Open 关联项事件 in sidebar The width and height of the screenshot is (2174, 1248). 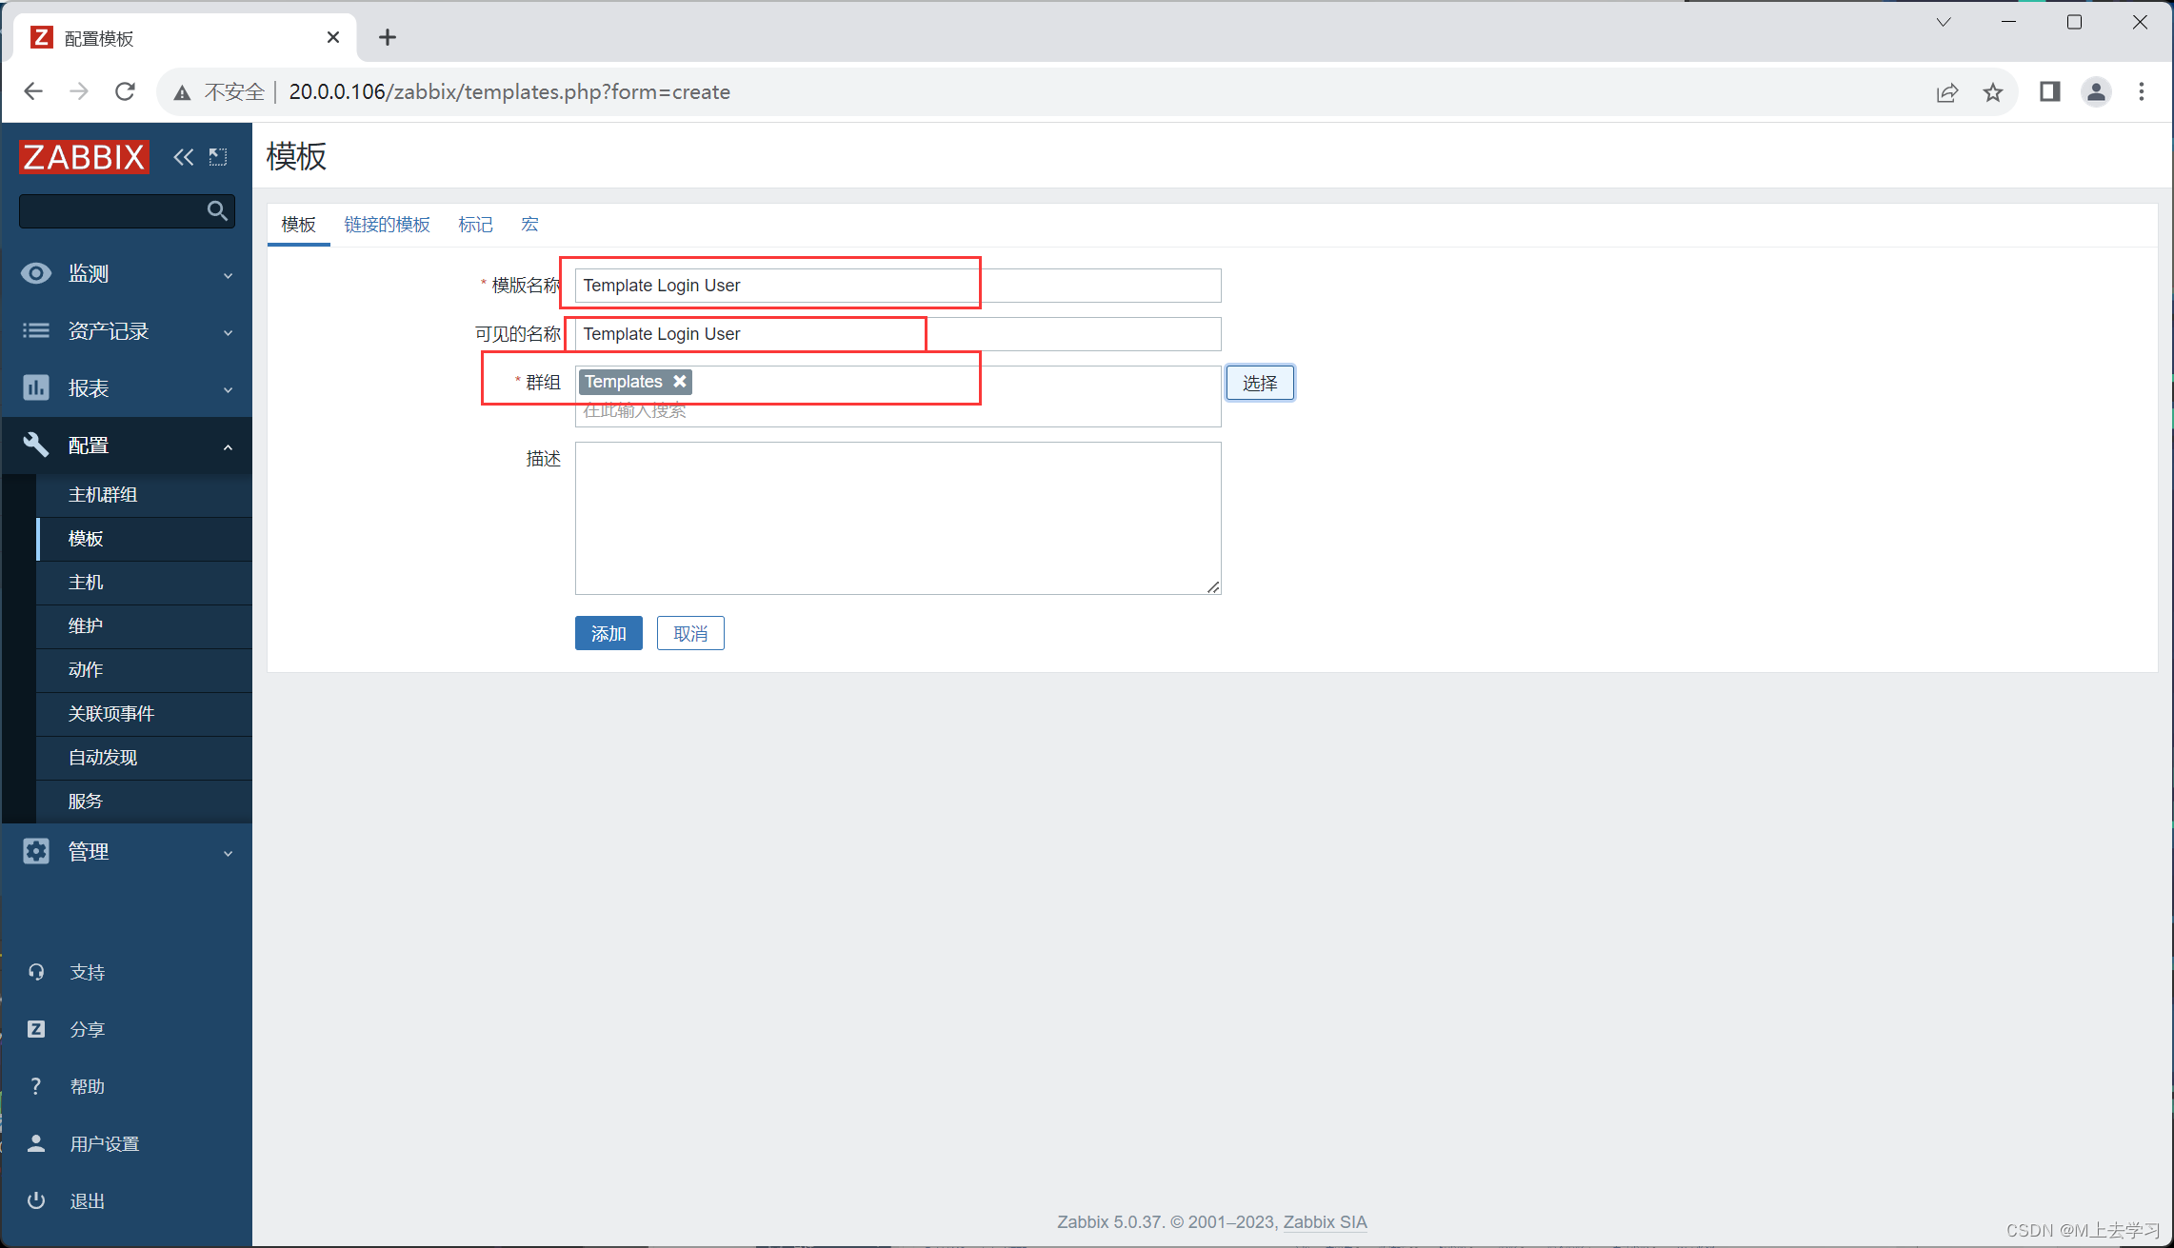point(145,714)
